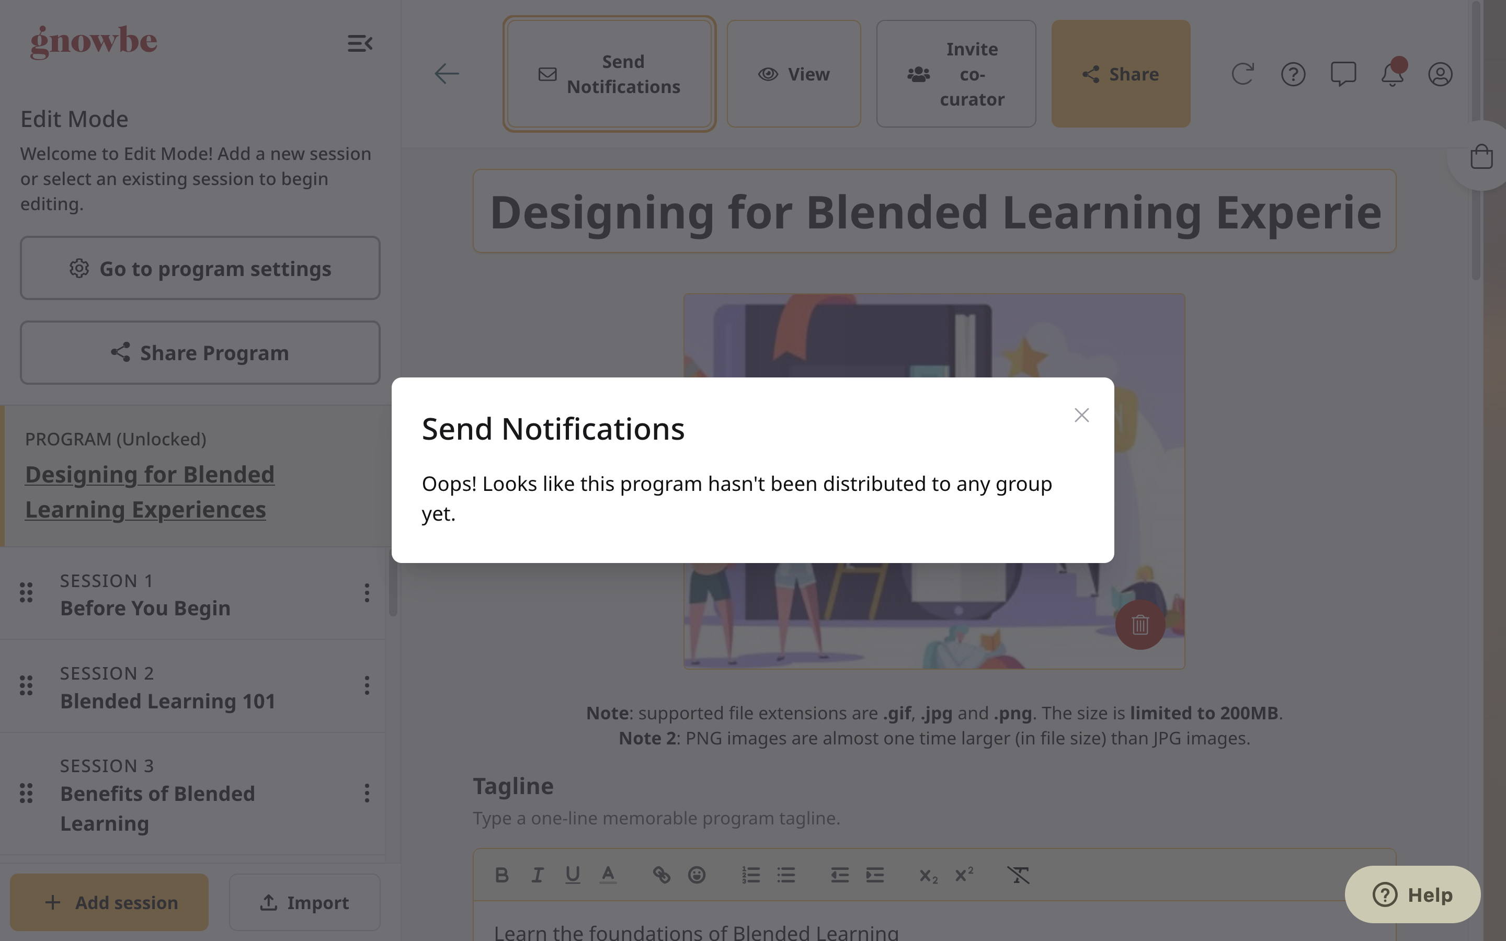Open Designing for Blended Learning Experiences link
Image resolution: width=1506 pixels, height=941 pixels.
pos(150,491)
